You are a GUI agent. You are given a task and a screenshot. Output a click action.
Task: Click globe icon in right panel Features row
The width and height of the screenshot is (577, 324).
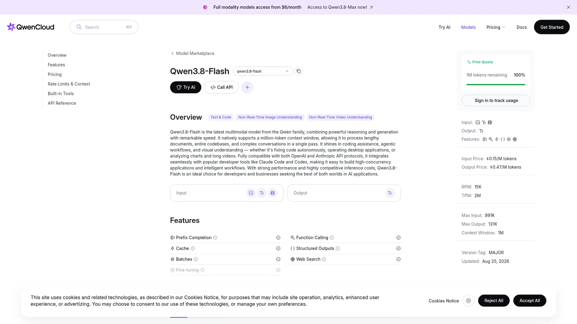point(515,139)
